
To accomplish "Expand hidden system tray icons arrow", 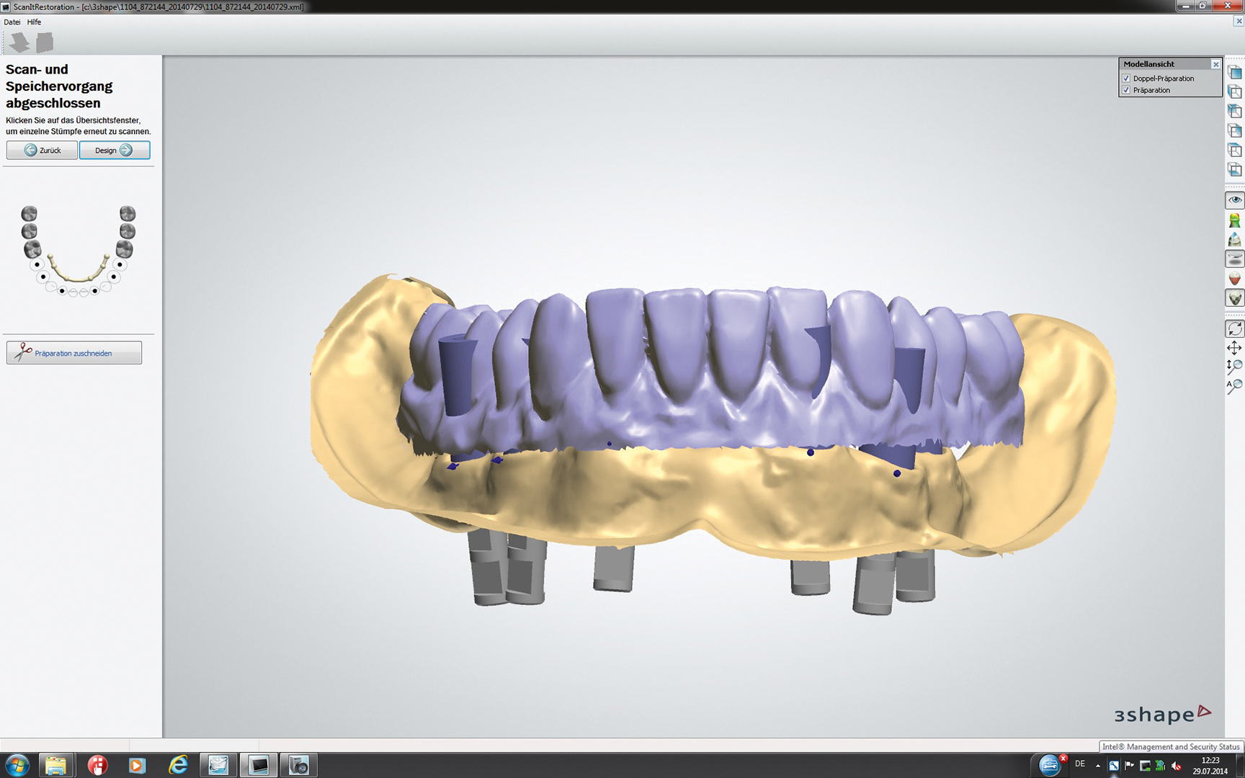I will (x=1098, y=765).
